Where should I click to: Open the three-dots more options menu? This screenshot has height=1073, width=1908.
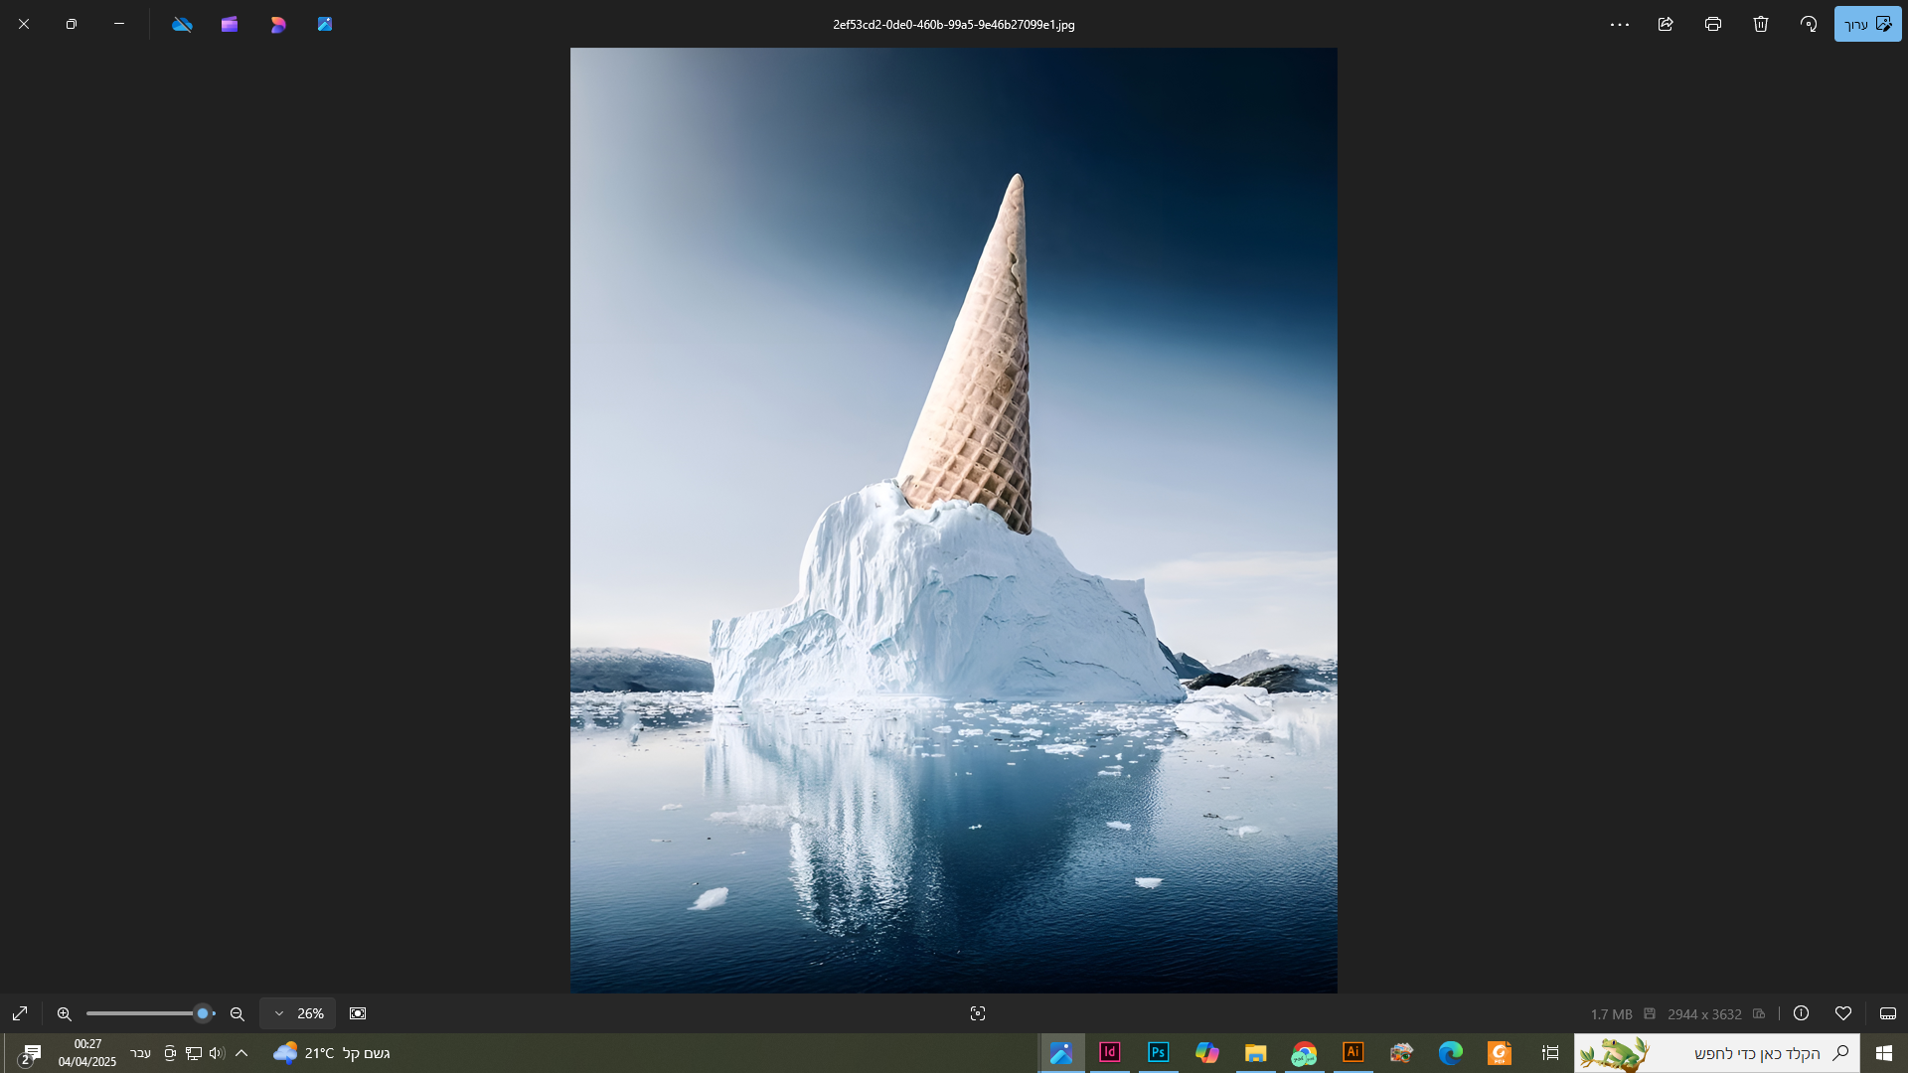[x=1620, y=24]
